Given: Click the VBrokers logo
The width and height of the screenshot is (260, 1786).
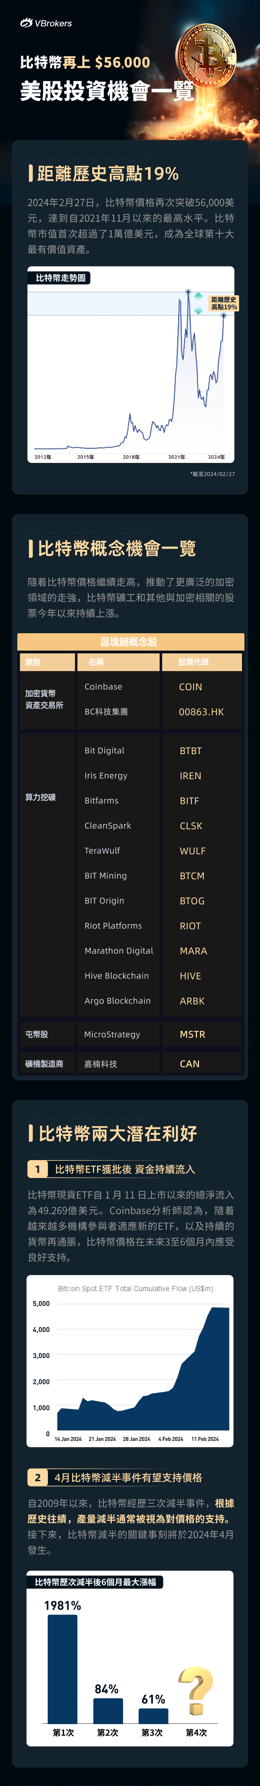Looking at the screenshot, I should pos(46,23).
